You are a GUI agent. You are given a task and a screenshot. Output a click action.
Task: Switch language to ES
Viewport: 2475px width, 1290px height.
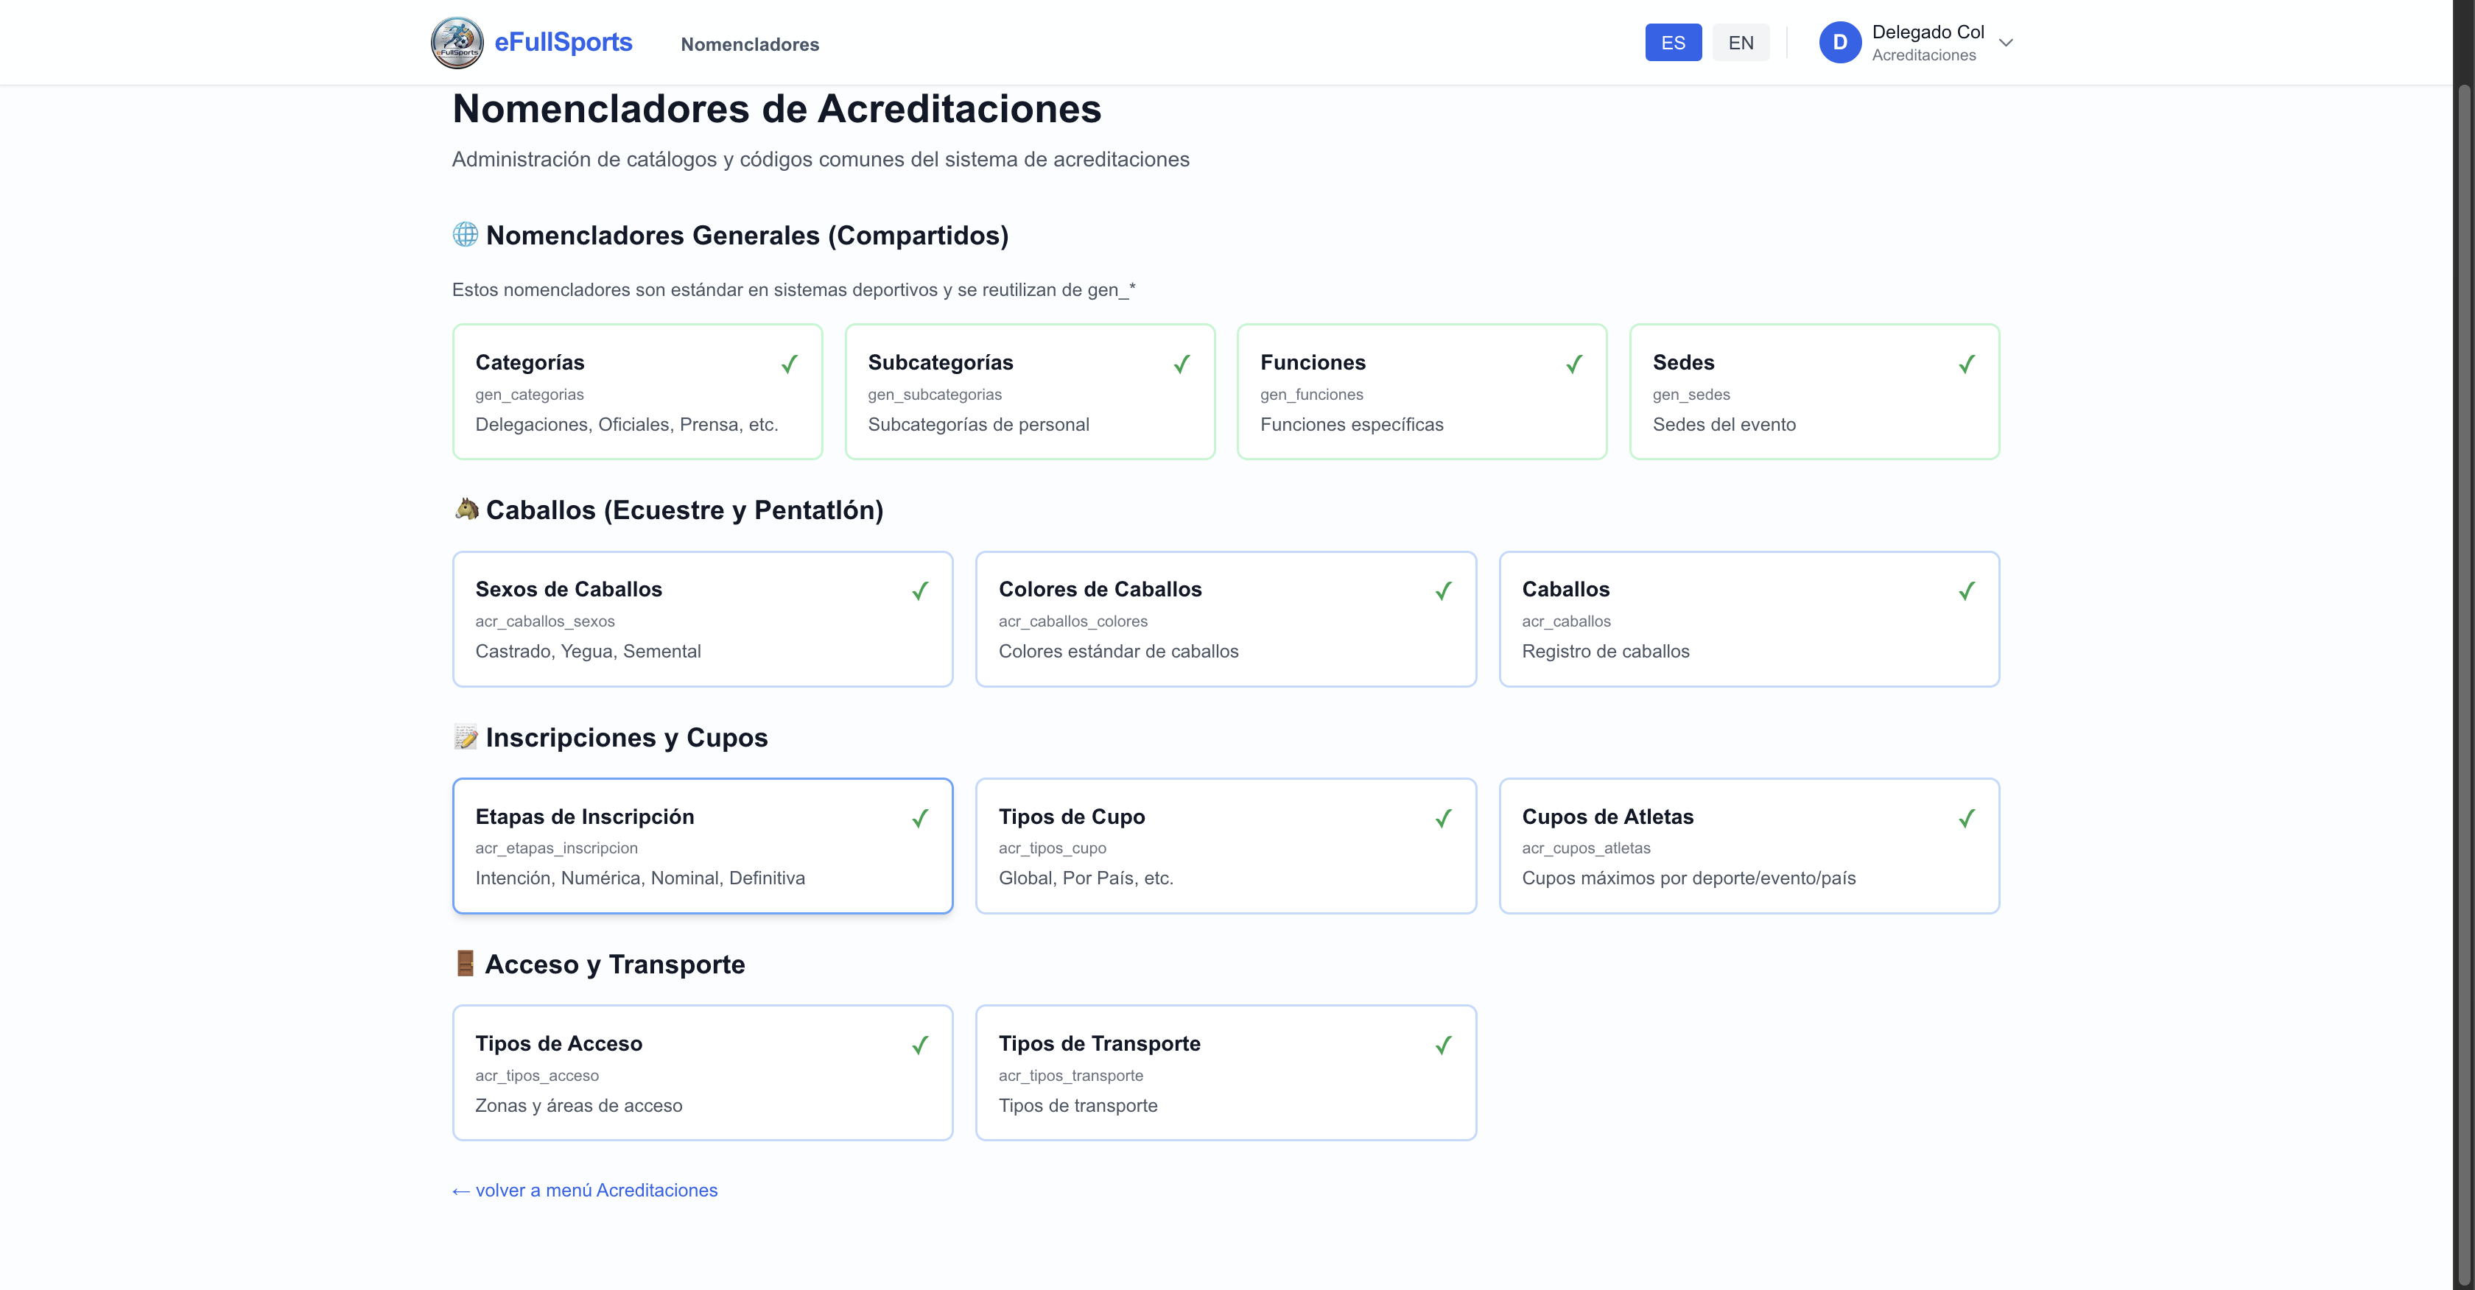pyautogui.click(x=1672, y=43)
